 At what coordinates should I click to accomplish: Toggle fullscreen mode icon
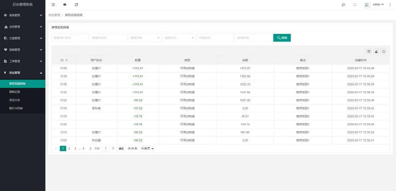click(x=355, y=5)
